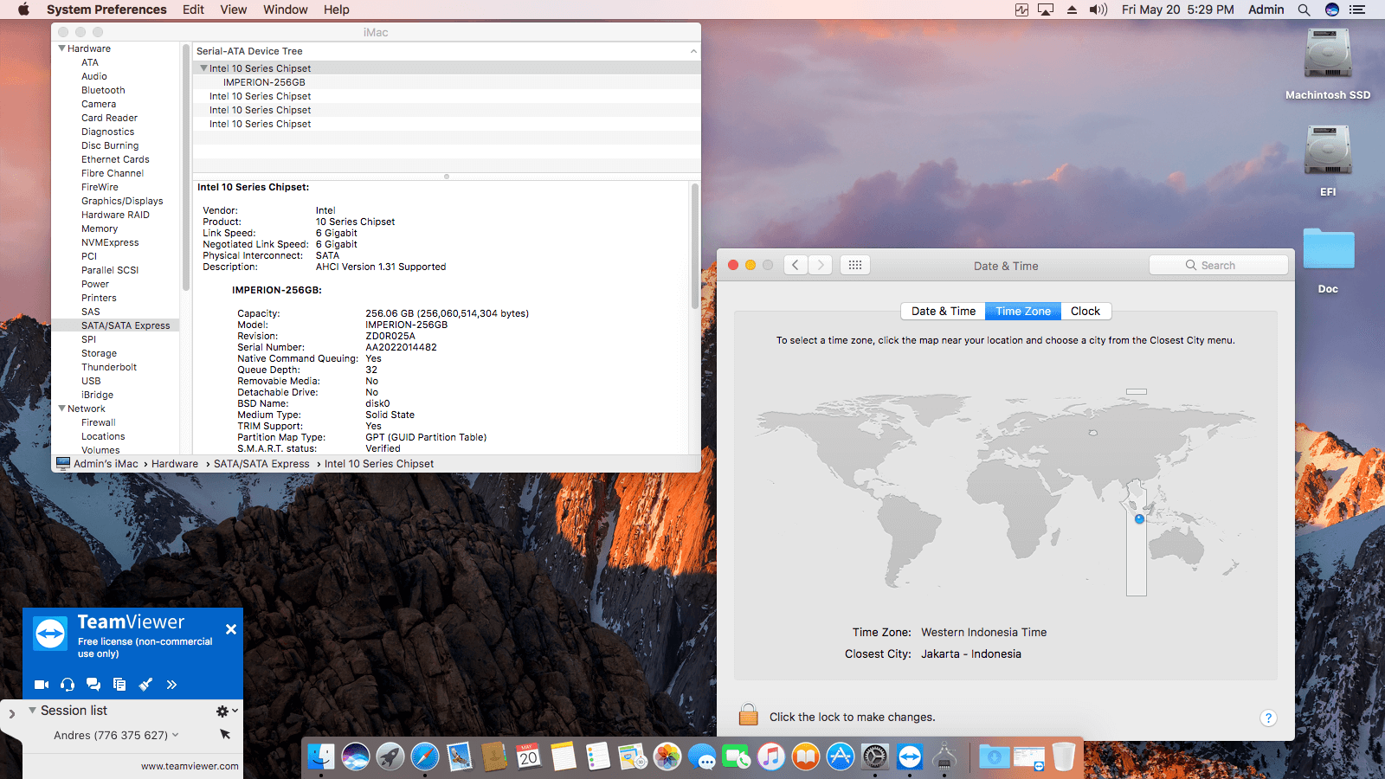Open TeamViewer from the Dock
Image resolution: width=1385 pixels, height=779 pixels.
[x=910, y=756]
